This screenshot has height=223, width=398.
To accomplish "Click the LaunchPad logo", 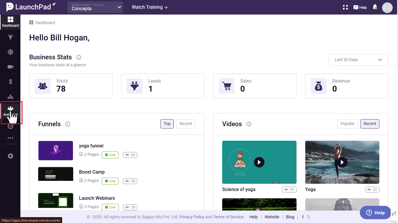I will pyautogui.click(x=31, y=7).
